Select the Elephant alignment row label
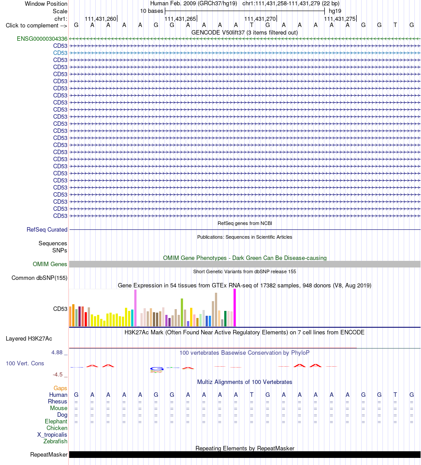Image resolution: width=421 pixels, height=465 pixels. 56,422
